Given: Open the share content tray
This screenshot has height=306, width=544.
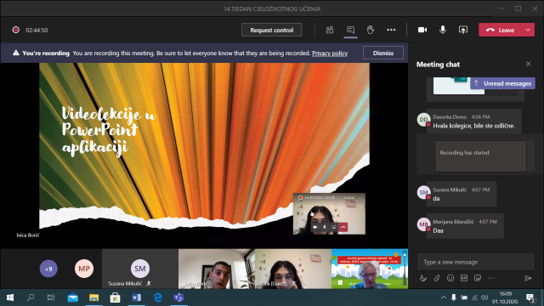Looking at the screenshot, I should [463, 30].
